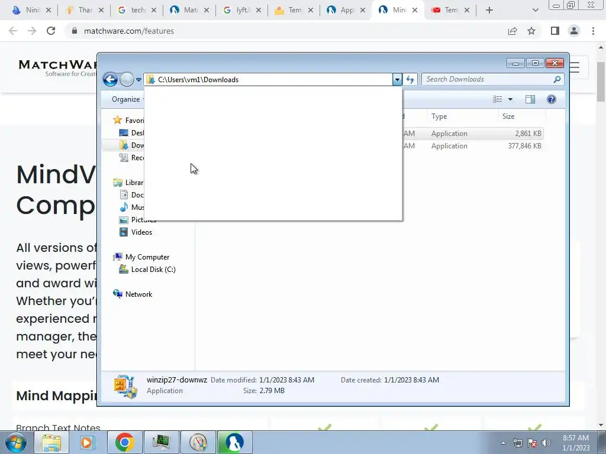Open the Chrome profile menu
Viewport: 606px width, 454px height.
coord(574,31)
